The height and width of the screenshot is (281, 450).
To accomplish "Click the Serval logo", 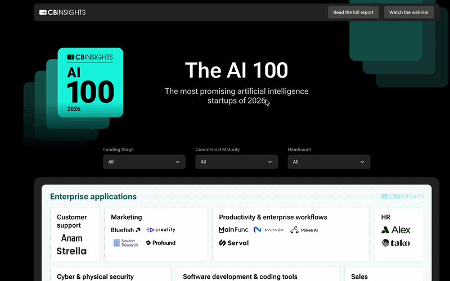I will pyautogui.click(x=233, y=243).
